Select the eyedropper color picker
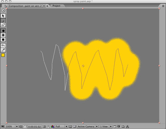The height and width of the screenshot is (129, 166). 3,50
